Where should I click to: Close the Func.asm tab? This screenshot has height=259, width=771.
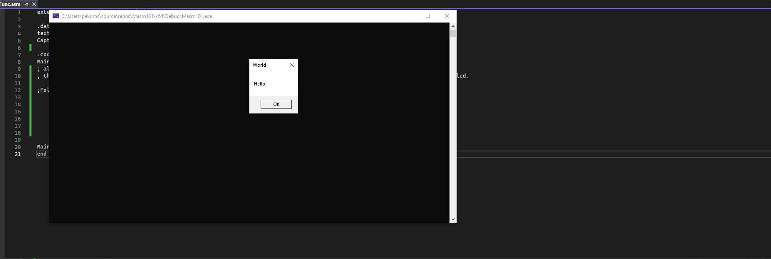click(x=34, y=4)
